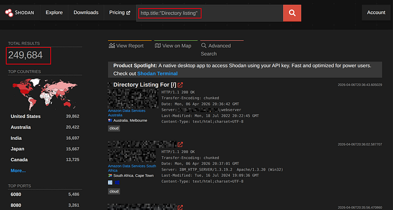Click the Australia, Melbourne location text
Screen dimensions: 393x210
coord(130,121)
